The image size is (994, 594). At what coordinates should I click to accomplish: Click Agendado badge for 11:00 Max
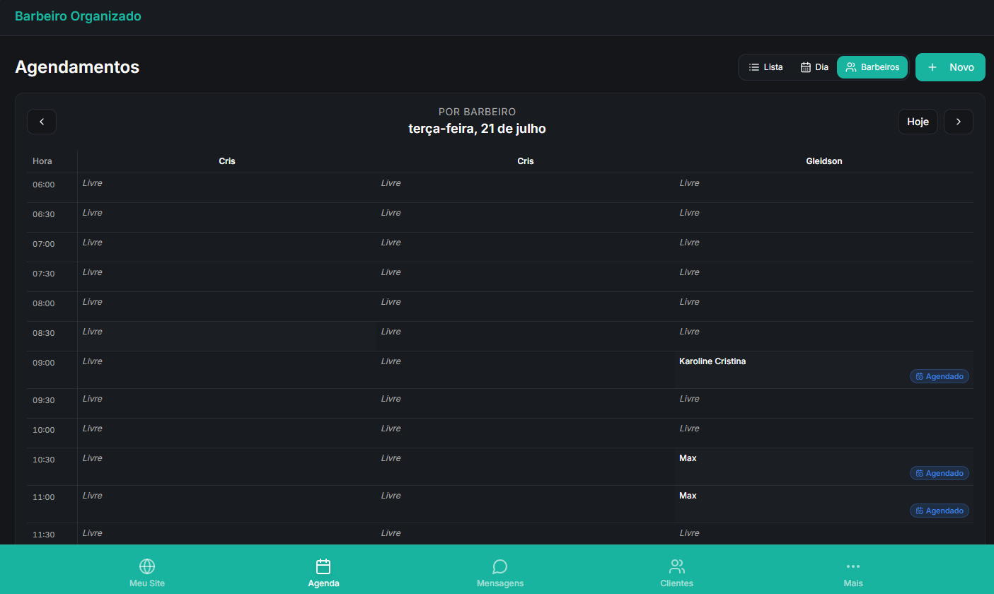point(940,511)
